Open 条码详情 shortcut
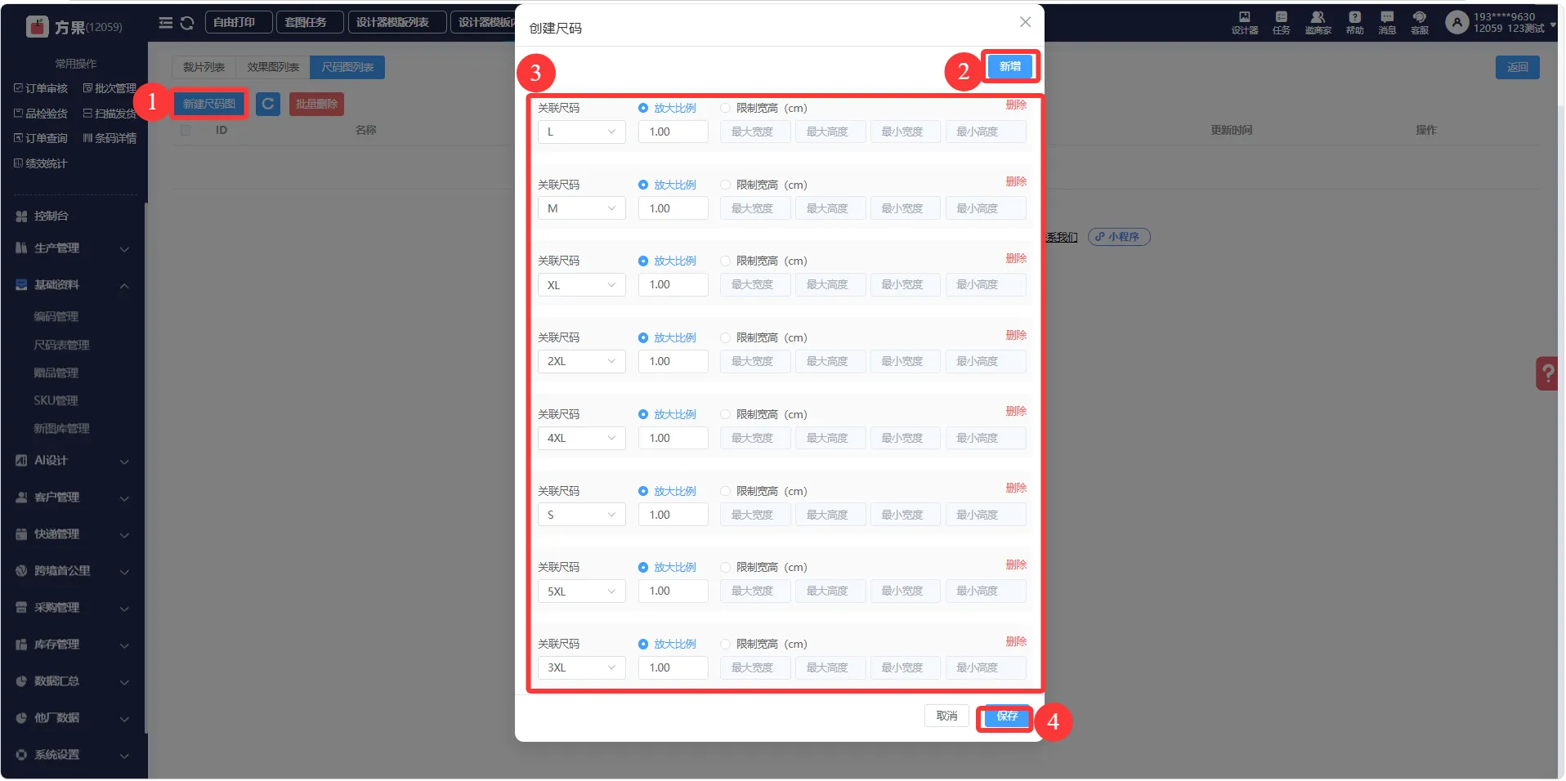 pyautogui.click(x=110, y=138)
